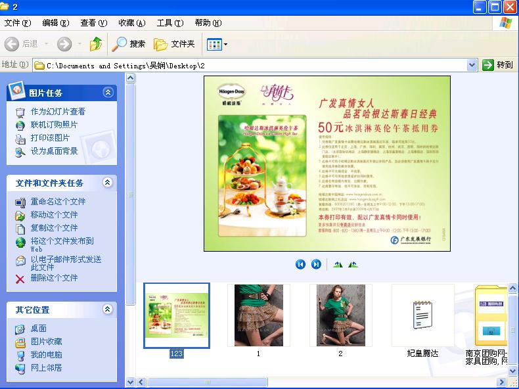Click the 网上邻居 network icon
Screen dimensions: 519x389
(20, 369)
